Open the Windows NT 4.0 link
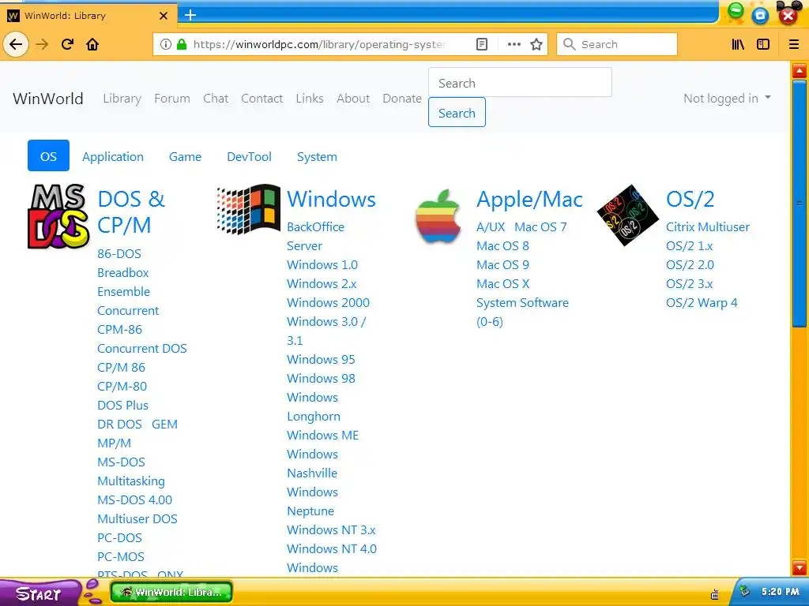Viewport: 809px width, 606px height. tap(332, 549)
